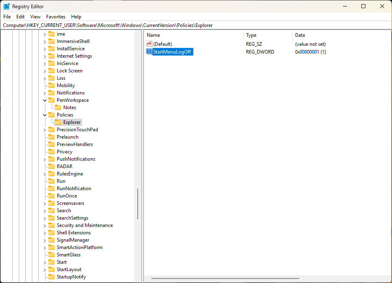The image size is (392, 283).
Task: Click the ab icon beside (Default)
Action: tap(149, 44)
